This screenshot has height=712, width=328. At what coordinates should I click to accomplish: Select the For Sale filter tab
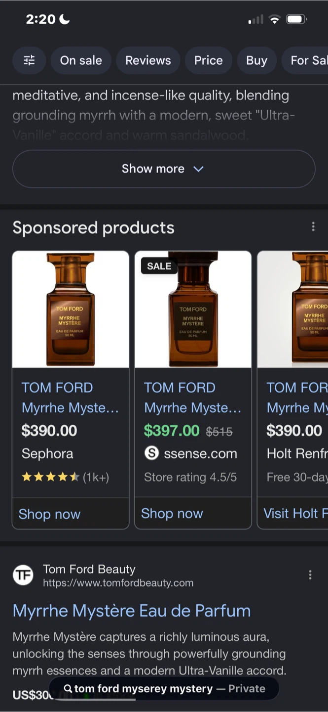tap(305, 60)
